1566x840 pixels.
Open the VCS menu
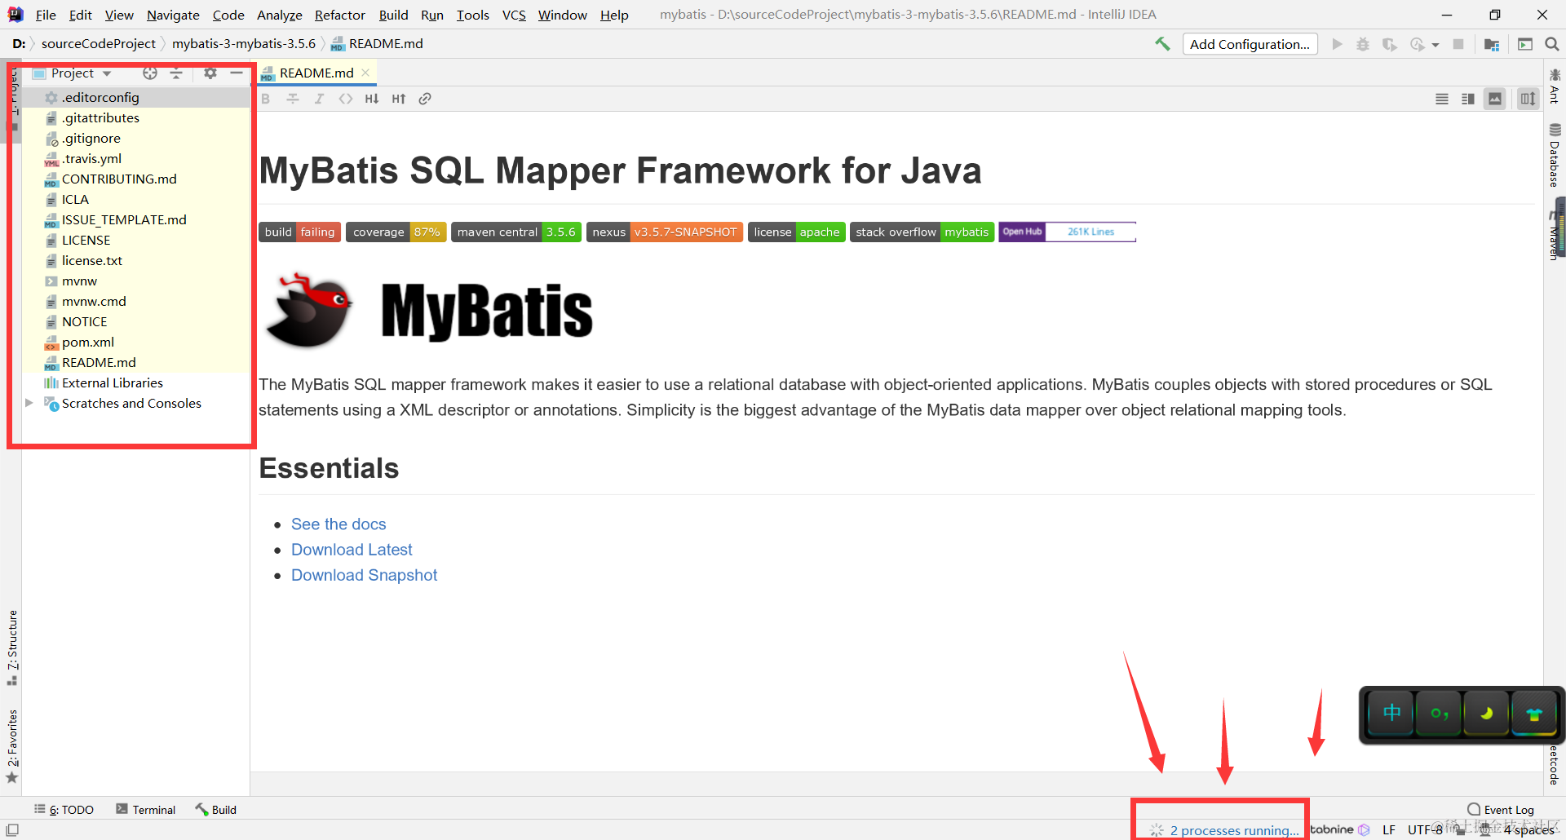coord(514,15)
